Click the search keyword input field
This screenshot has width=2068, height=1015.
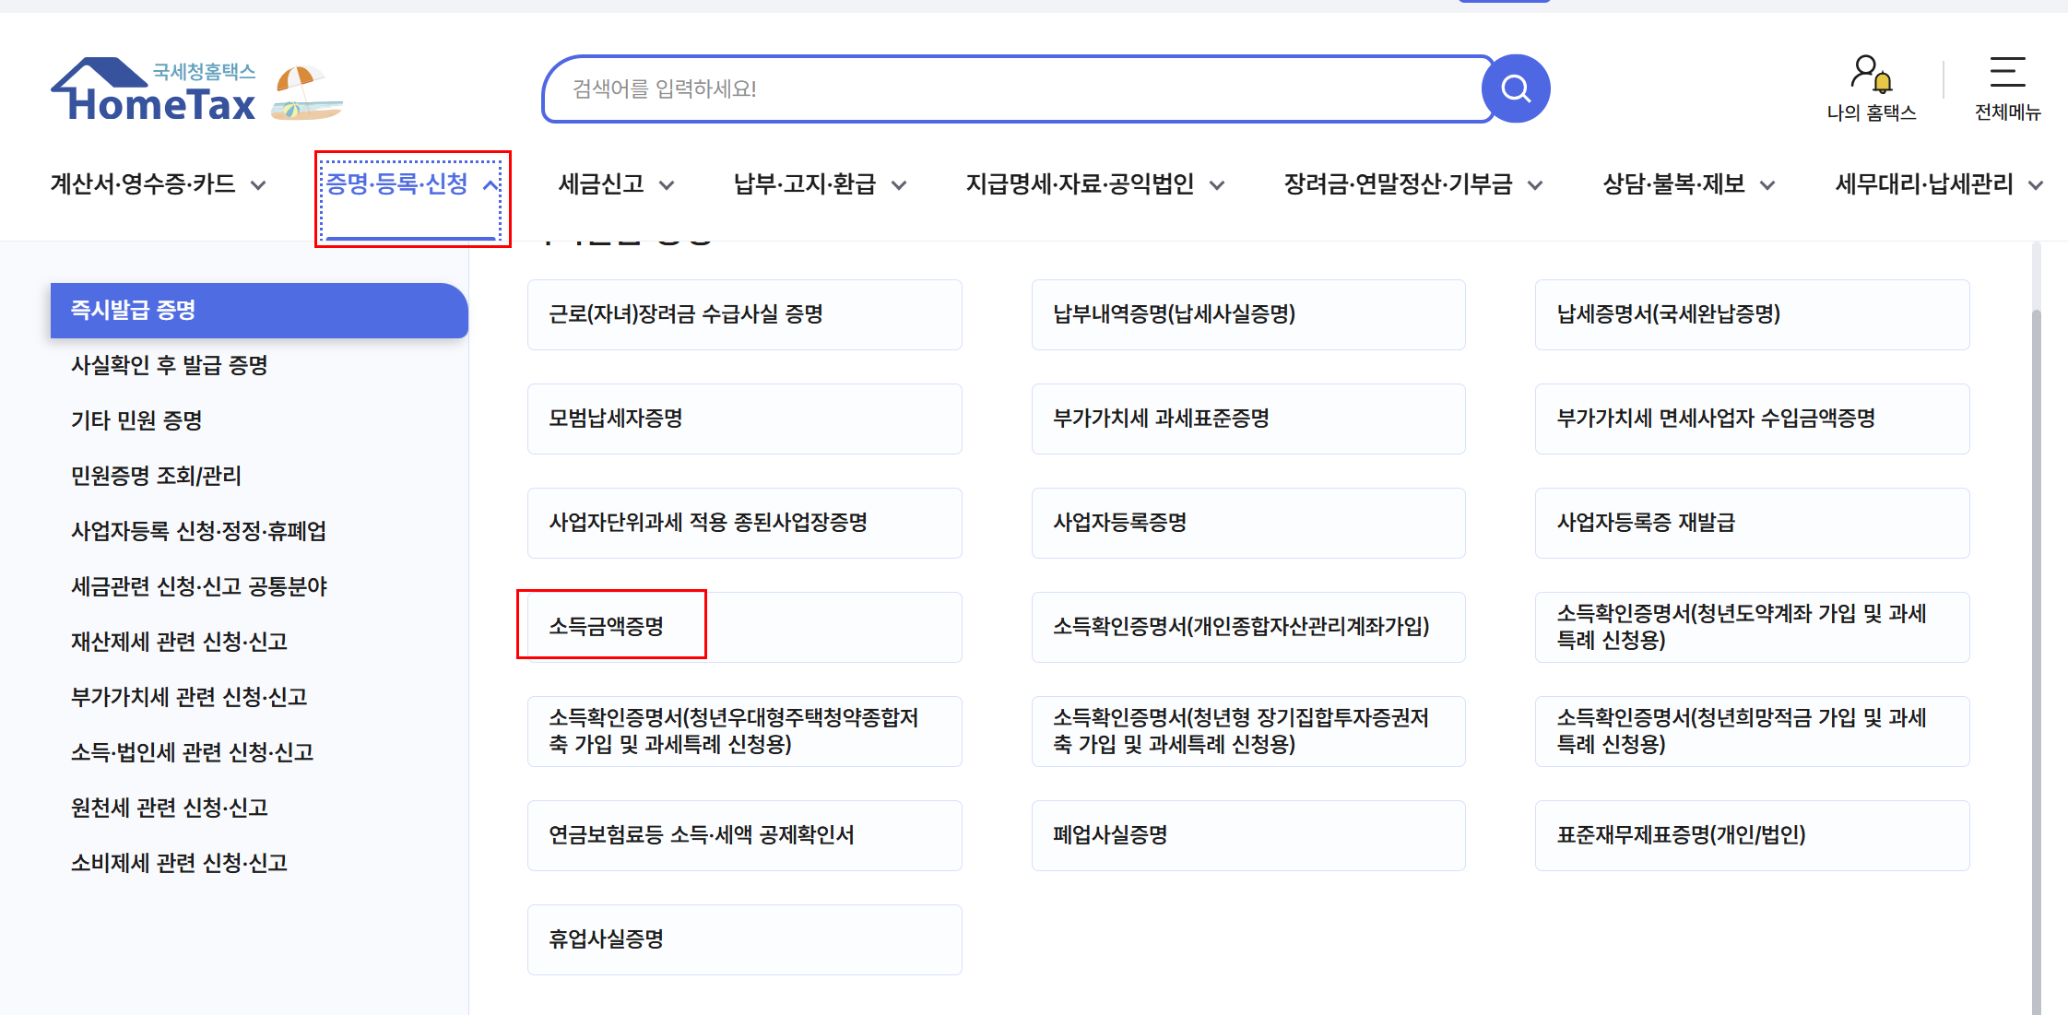1014,89
